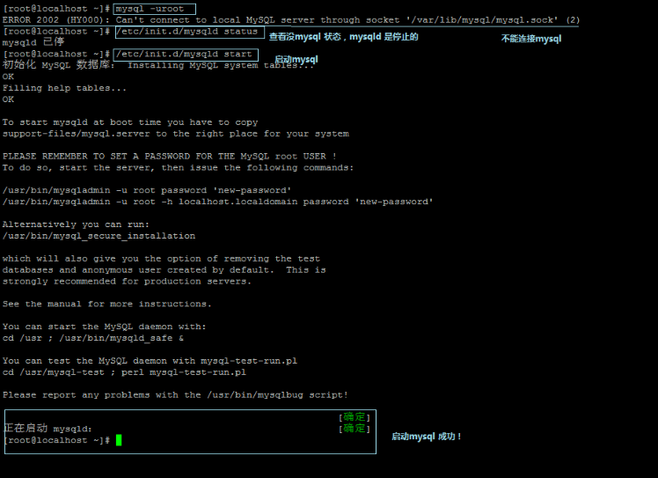Click the green cursor block at the prompt
This screenshot has height=478, width=658.
tap(119, 440)
